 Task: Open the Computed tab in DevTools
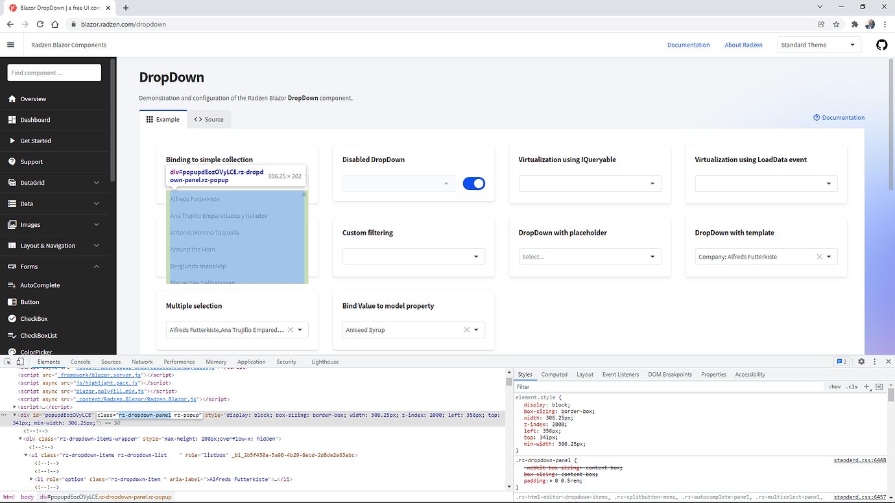tap(554, 374)
